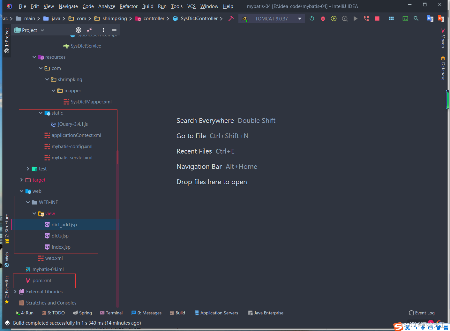450x331 pixels.
Task: Open the TOMCAT 9.0.37 run configuration dropdown
Action: (299, 18)
